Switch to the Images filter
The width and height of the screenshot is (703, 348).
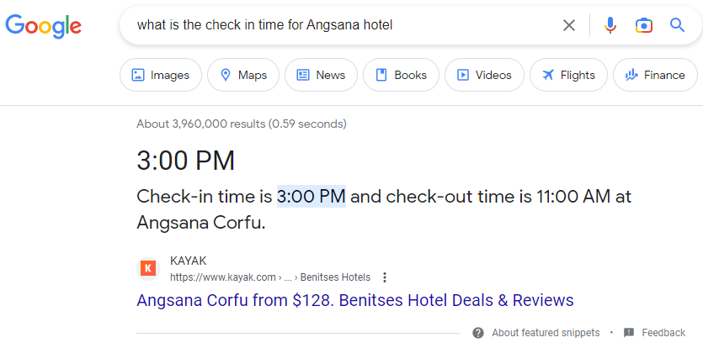tap(161, 75)
